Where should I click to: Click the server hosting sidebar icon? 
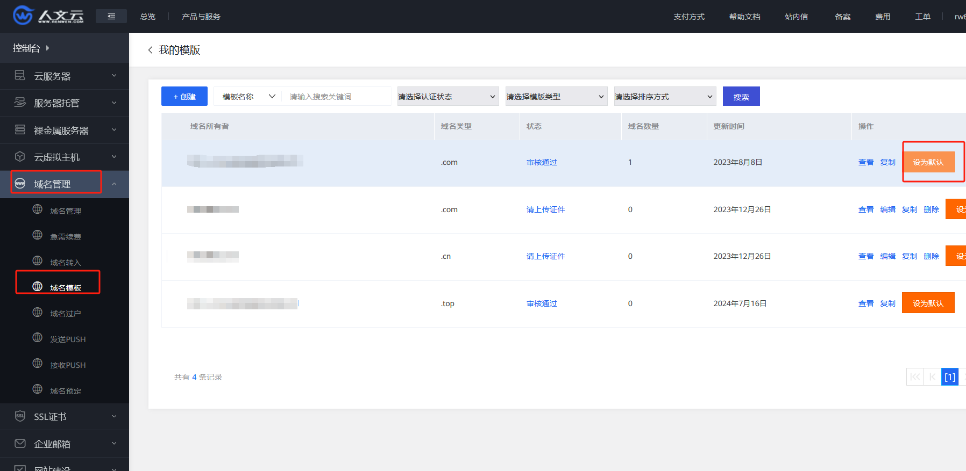pos(20,102)
